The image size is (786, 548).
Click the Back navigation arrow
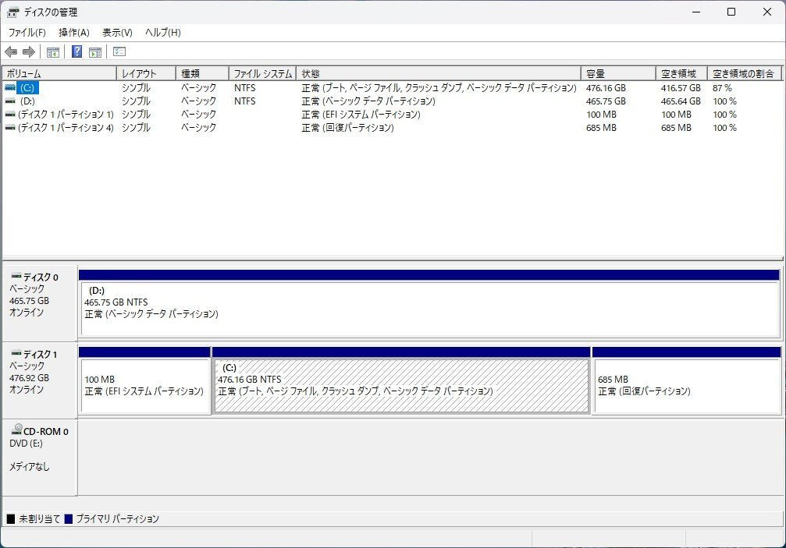pyautogui.click(x=11, y=51)
